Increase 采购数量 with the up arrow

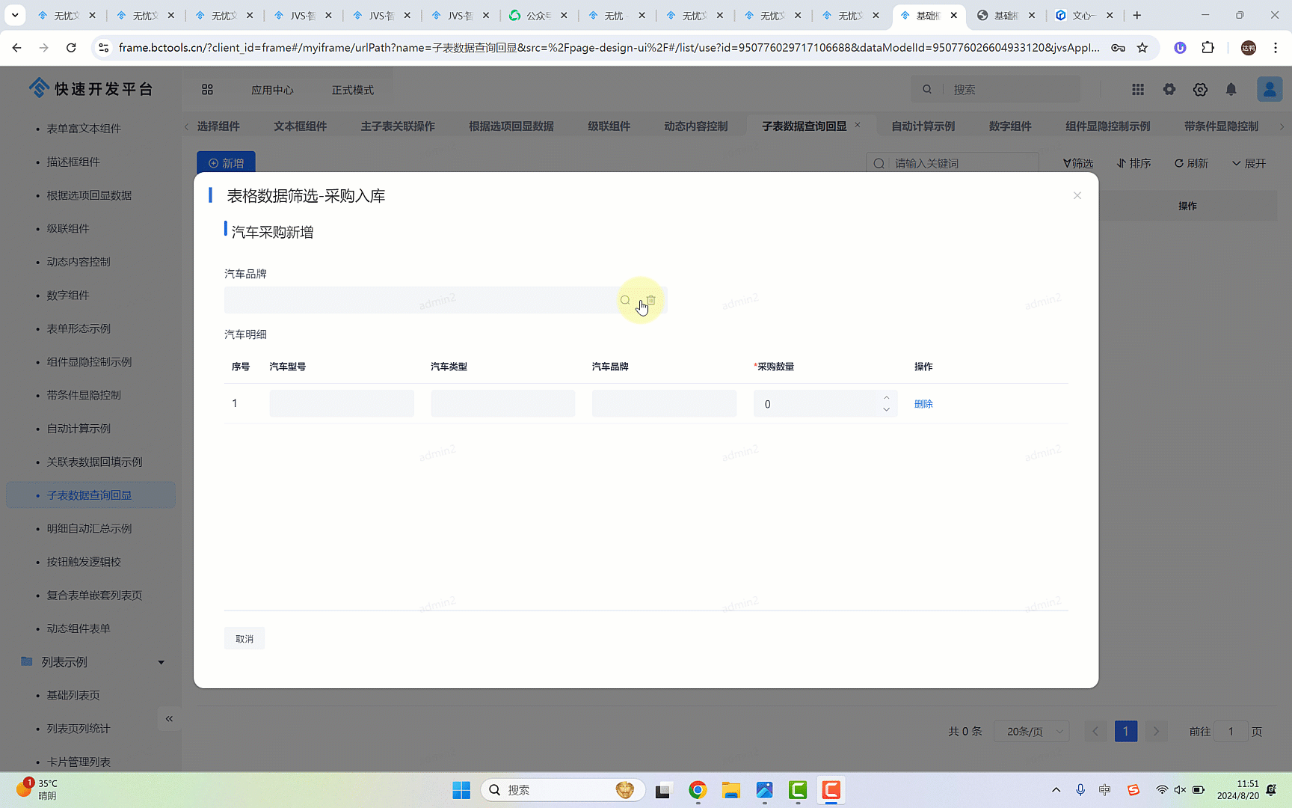pos(886,397)
